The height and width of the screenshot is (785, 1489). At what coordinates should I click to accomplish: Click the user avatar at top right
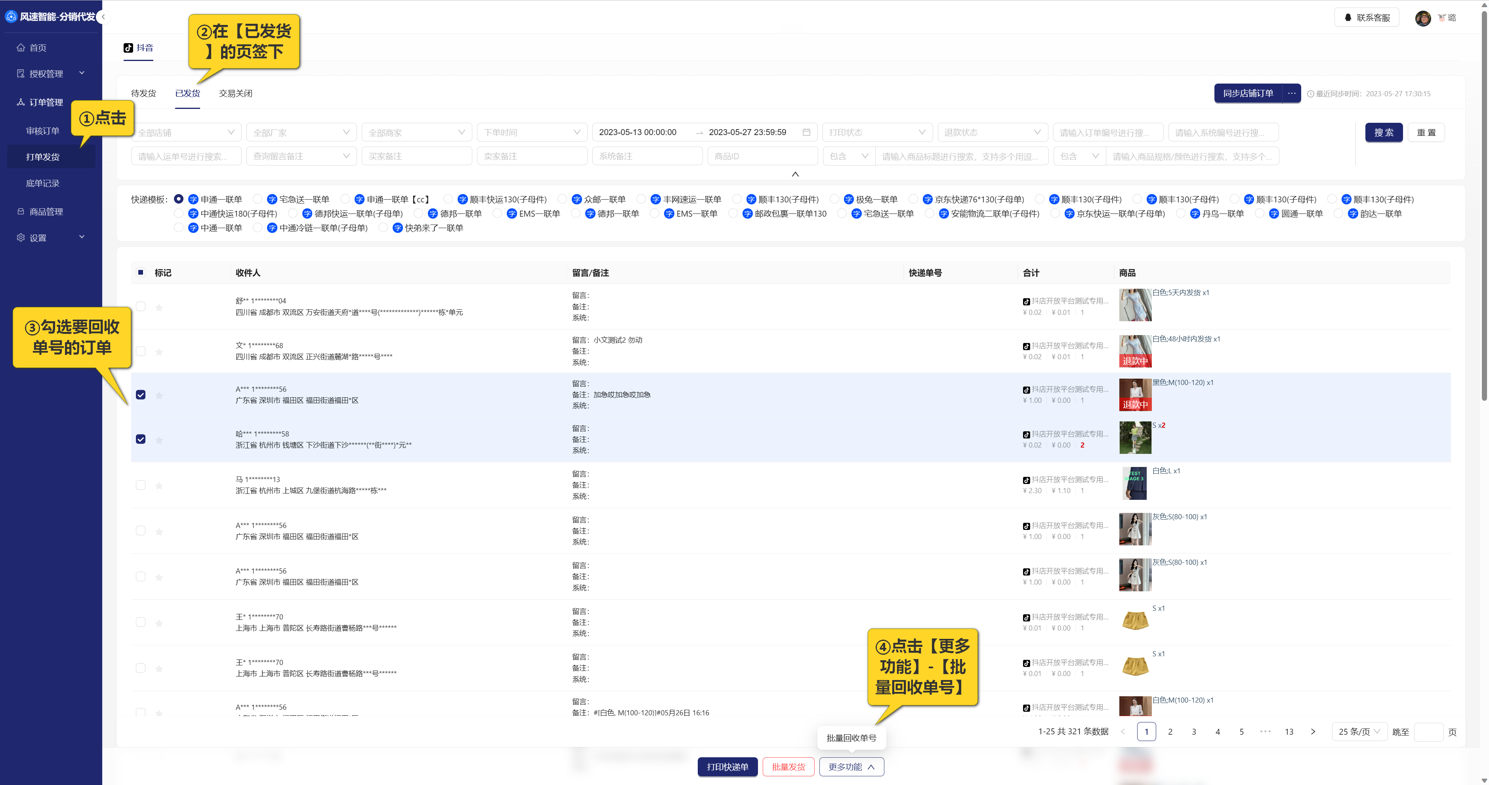point(1422,18)
